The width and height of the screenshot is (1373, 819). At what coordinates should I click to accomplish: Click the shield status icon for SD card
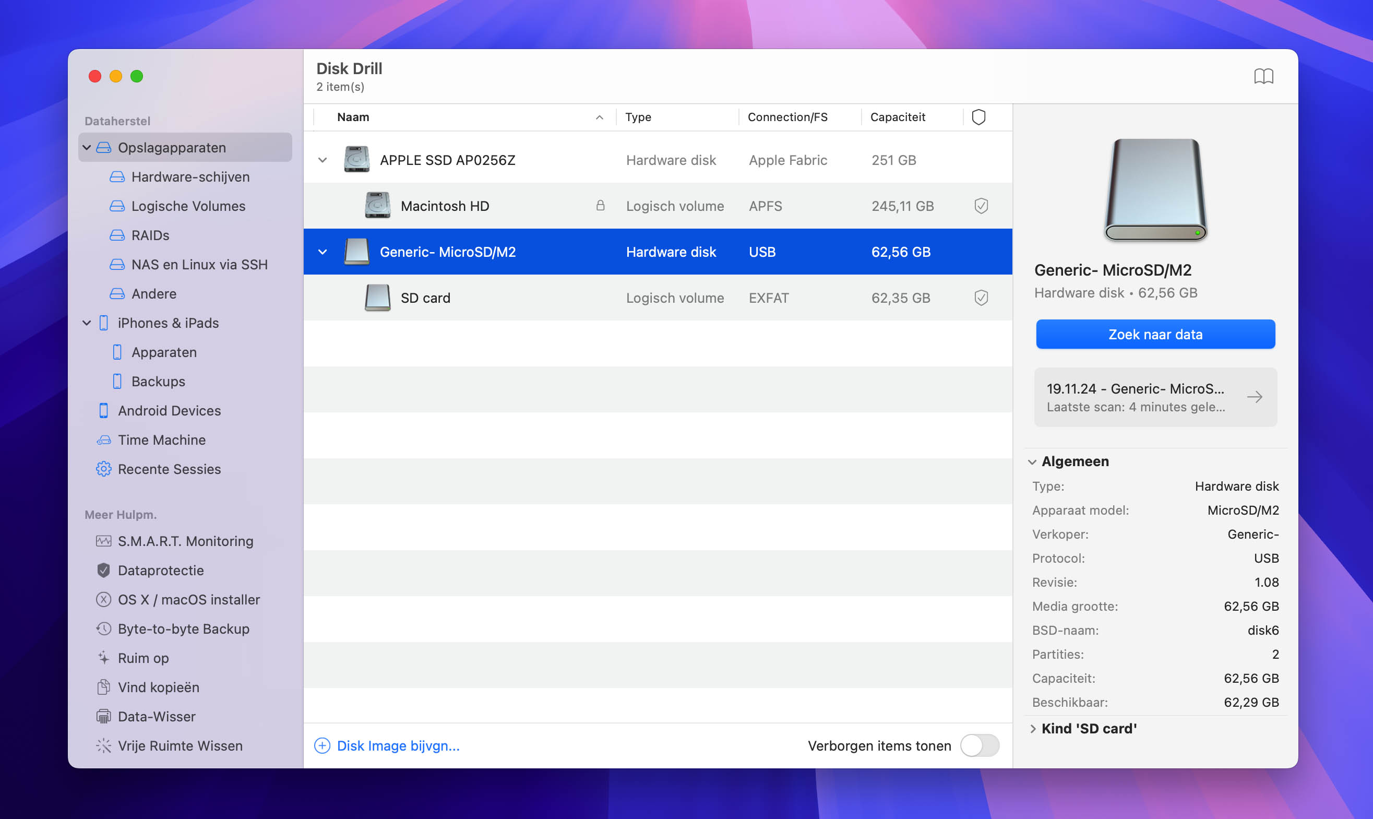981,298
